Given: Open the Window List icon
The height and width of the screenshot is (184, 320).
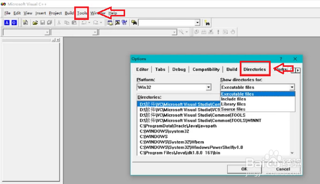Looking at the screenshot, I should [124, 22].
